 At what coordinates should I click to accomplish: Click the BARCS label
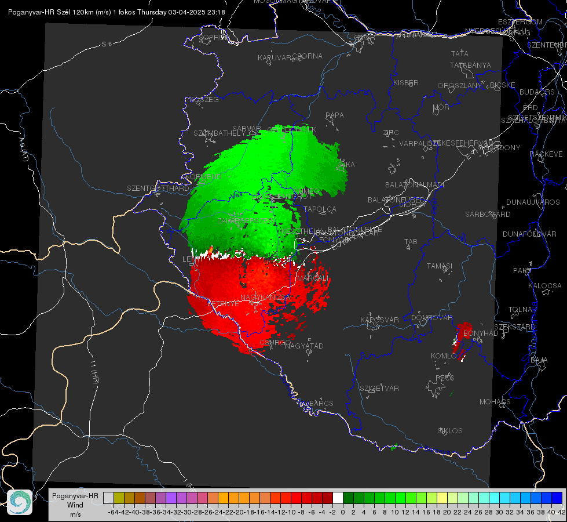tap(321, 403)
